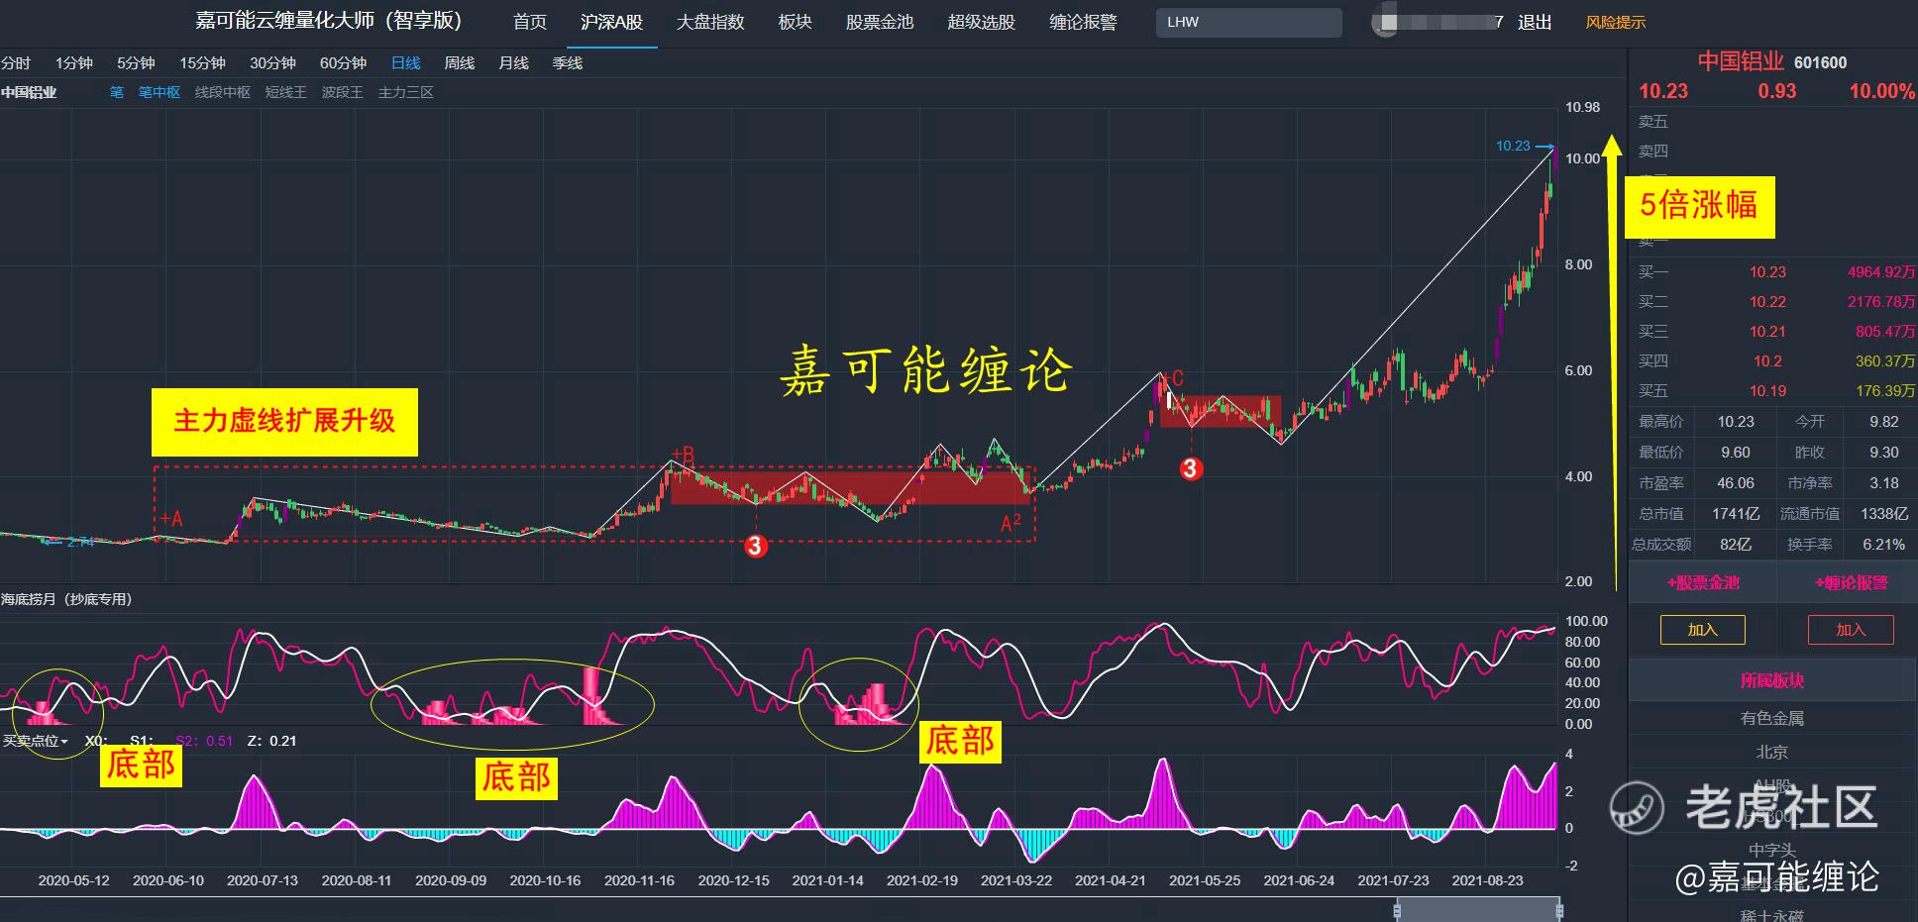The image size is (1918, 922).
Task: Go to 大盘指数 in top navigation
Action: 710,22
